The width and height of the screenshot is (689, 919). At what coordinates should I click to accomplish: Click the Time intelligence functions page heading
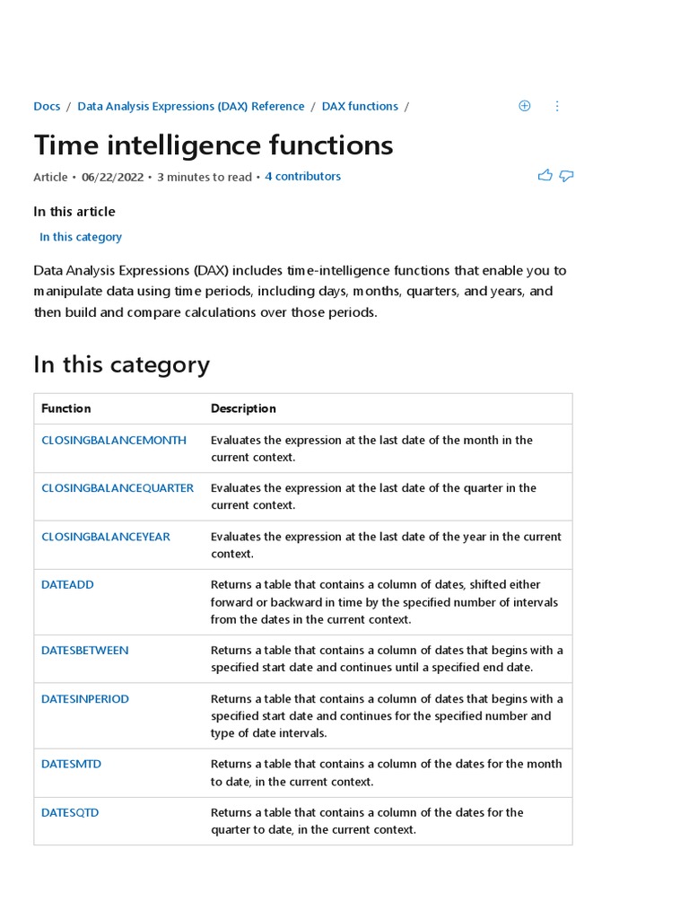pyautogui.click(x=214, y=144)
